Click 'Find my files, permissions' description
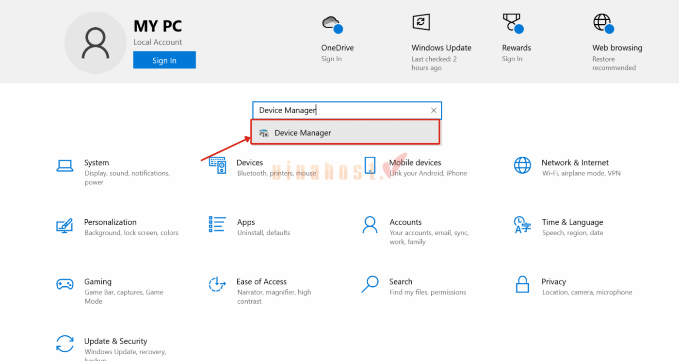 pos(428,292)
